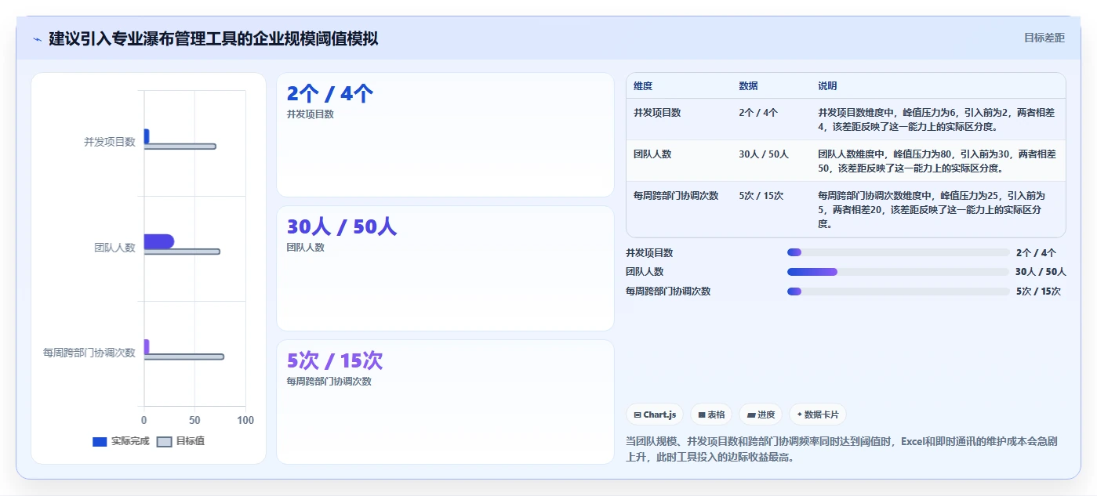Click the 团队人数 progress bar
The height and width of the screenshot is (496, 1097).
coord(898,272)
